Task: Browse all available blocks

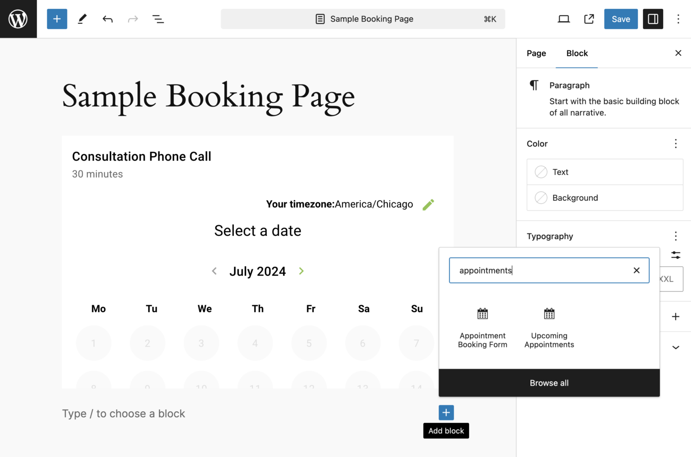Action: coord(549,383)
